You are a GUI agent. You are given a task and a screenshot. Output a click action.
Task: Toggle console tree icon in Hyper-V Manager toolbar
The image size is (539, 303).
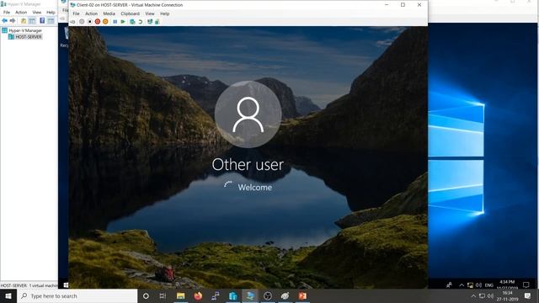[32, 21]
